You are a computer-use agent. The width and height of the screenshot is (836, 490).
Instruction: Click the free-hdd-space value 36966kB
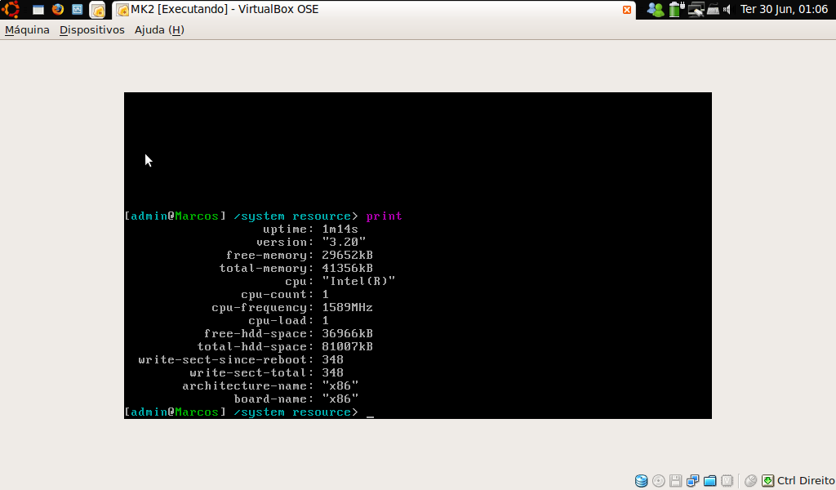pos(347,334)
